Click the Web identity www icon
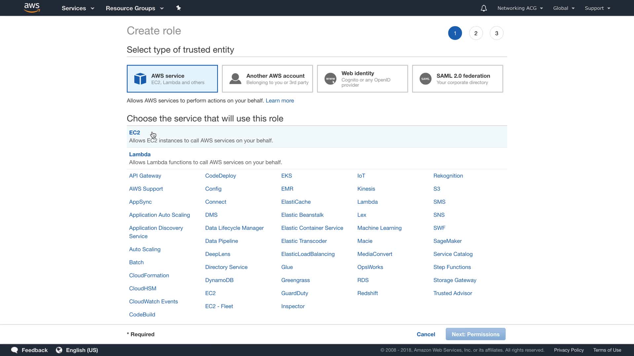The width and height of the screenshot is (634, 356). point(330,79)
